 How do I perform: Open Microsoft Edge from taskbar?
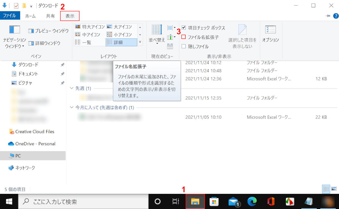252,201
